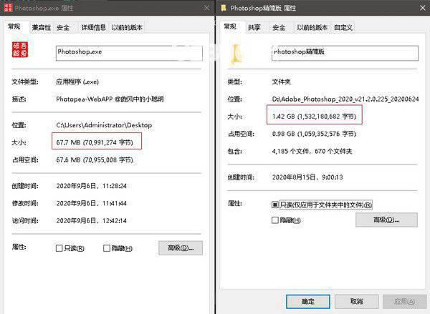
Task: Click the Photoshop精简版 folder icon
Action: pyautogui.click(x=237, y=54)
